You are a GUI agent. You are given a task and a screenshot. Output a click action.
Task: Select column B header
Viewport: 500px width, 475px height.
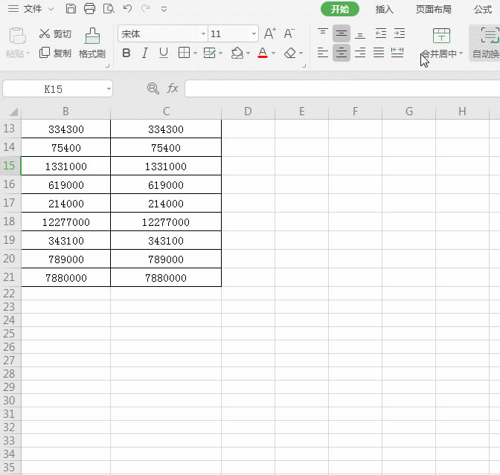tap(65, 112)
